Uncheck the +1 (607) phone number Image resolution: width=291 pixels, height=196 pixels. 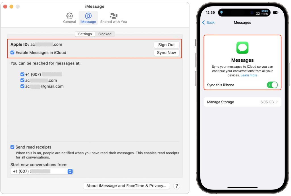pos(22,74)
